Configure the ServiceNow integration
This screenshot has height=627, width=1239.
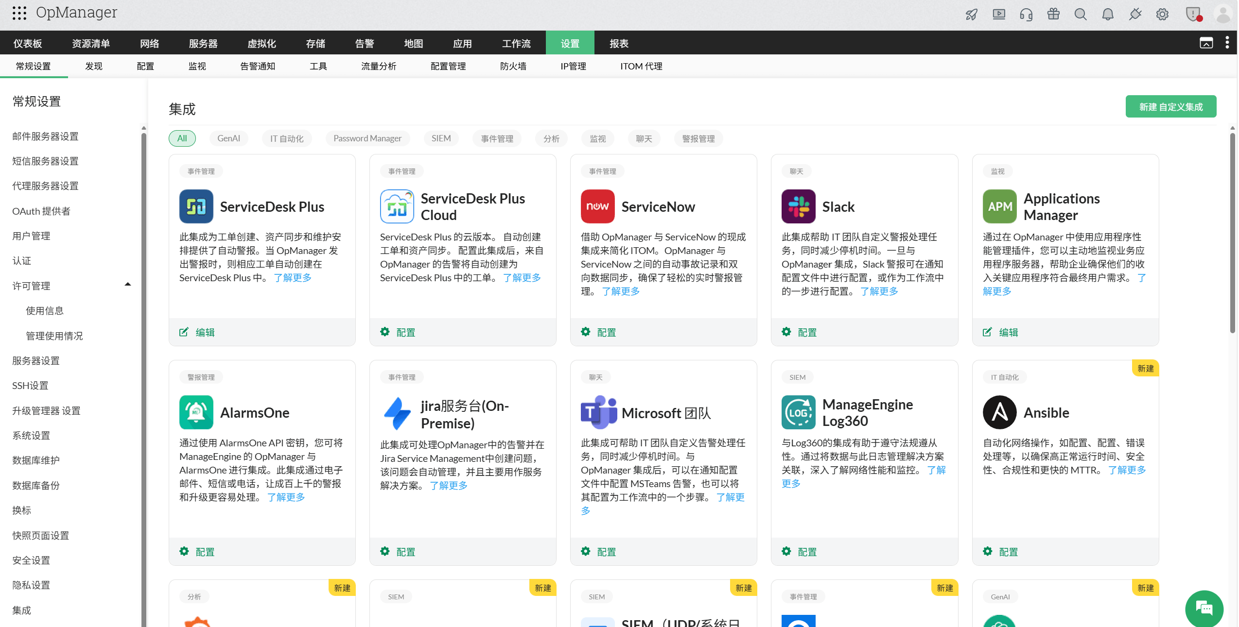click(598, 332)
